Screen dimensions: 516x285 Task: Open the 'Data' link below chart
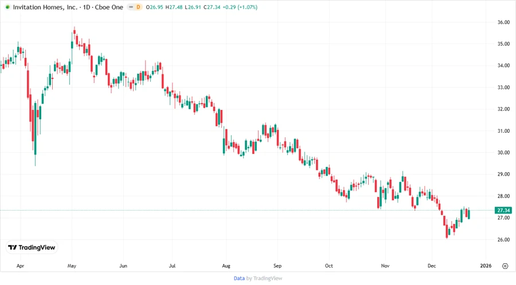click(239, 278)
